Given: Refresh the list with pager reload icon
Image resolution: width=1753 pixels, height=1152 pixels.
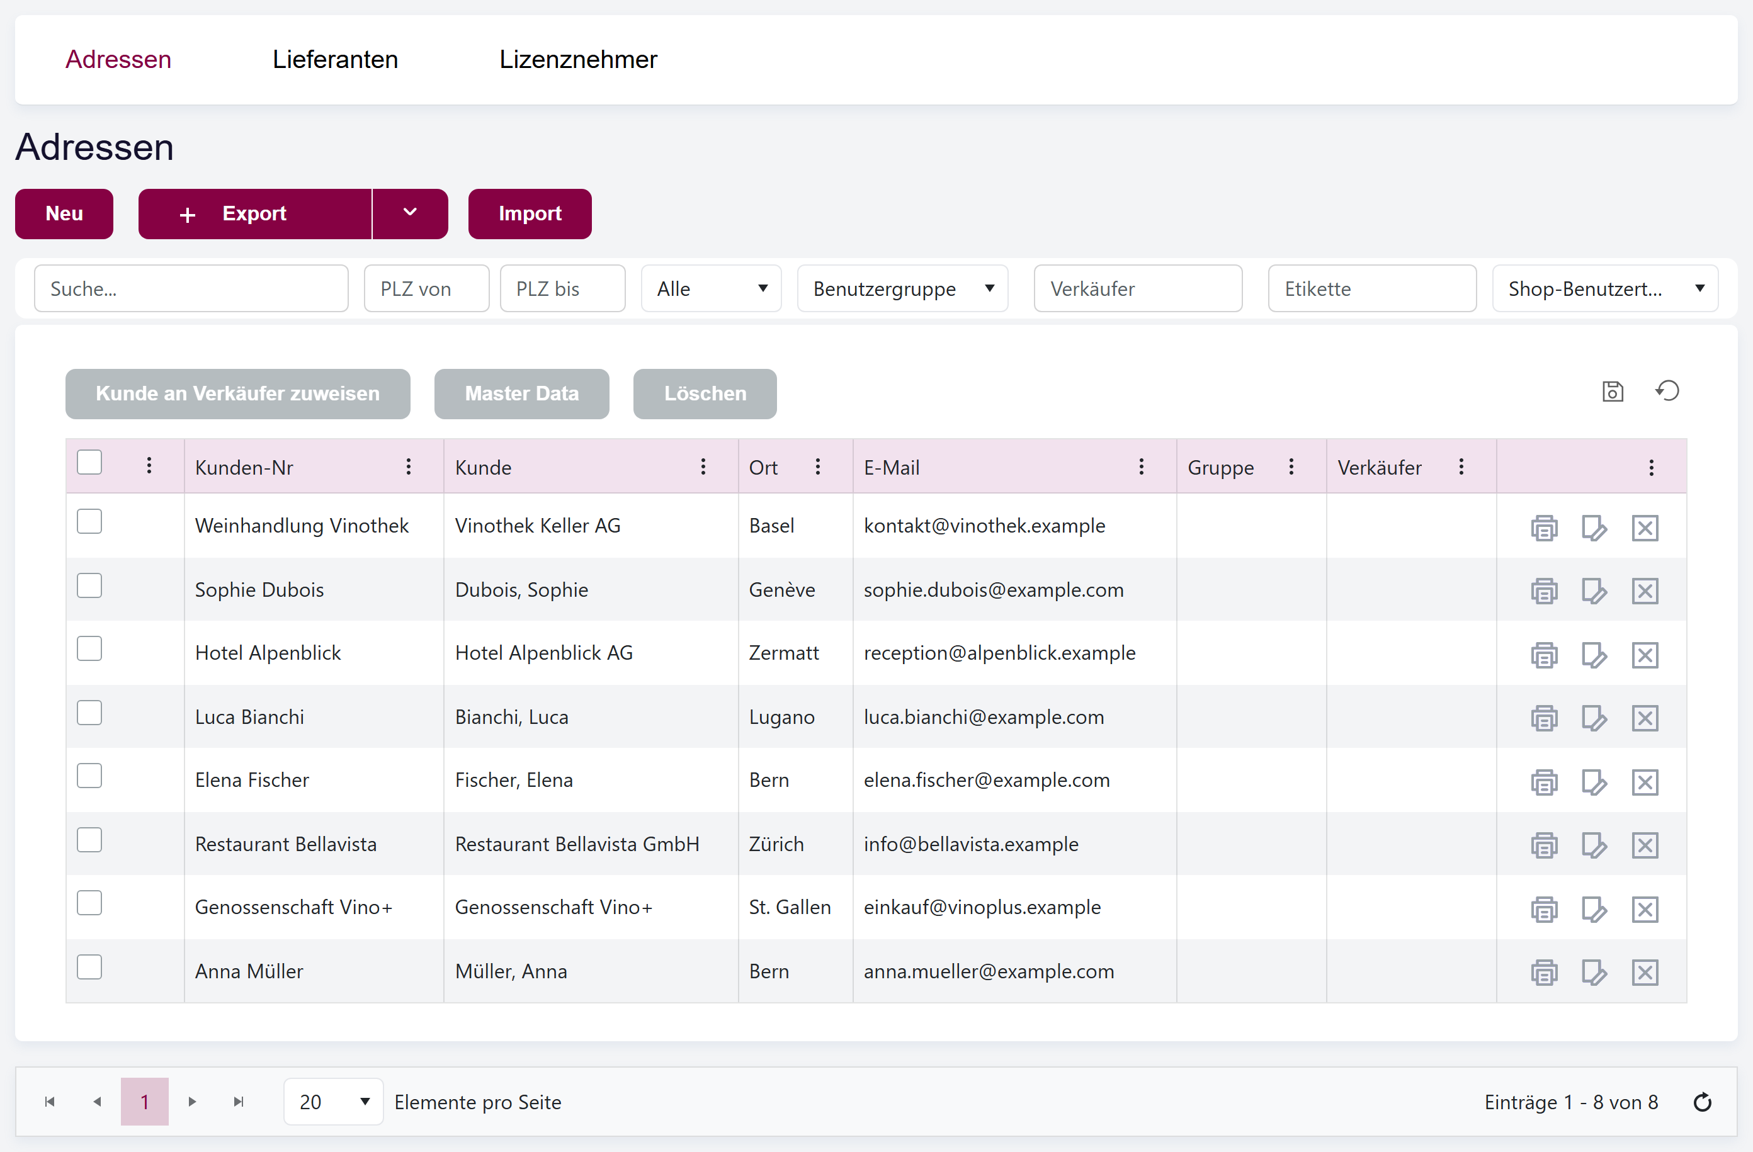Looking at the screenshot, I should tap(1702, 1102).
